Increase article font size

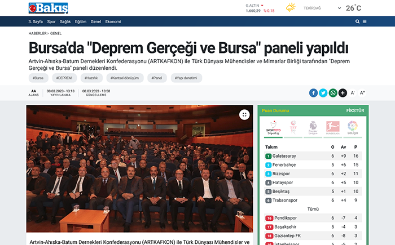[x=362, y=93]
